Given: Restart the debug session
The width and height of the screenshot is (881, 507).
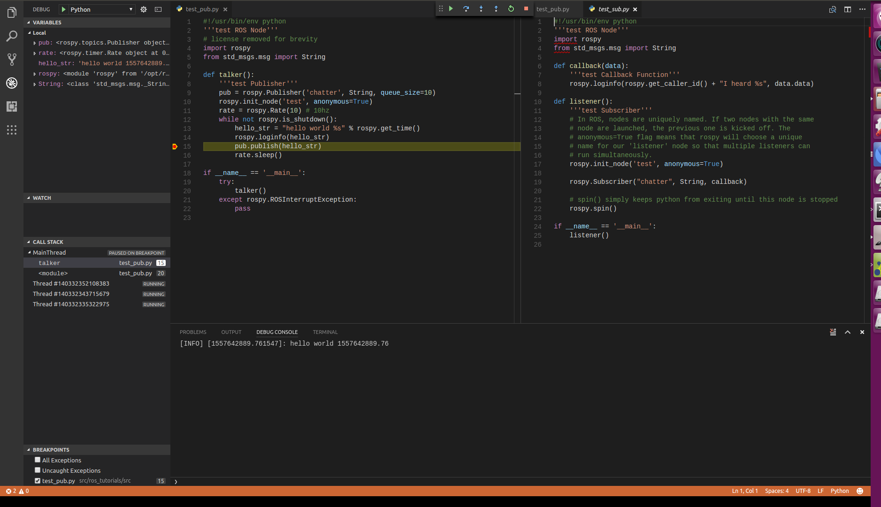Looking at the screenshot, I should click(x=511, y=9).
